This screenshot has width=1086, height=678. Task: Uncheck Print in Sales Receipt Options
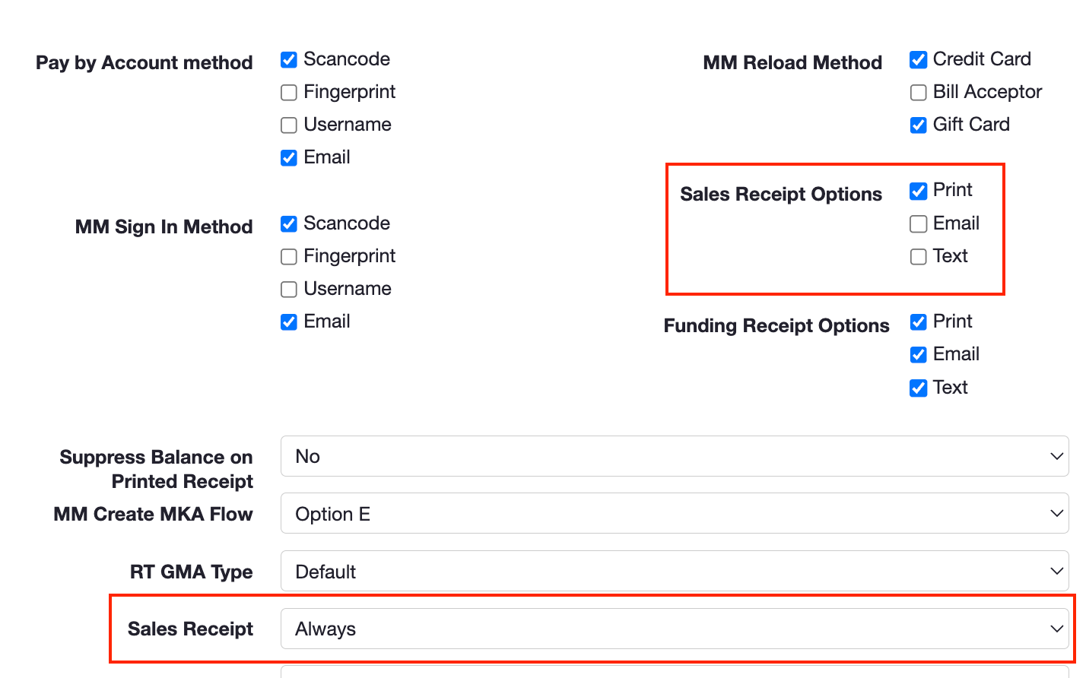point(919,191)
